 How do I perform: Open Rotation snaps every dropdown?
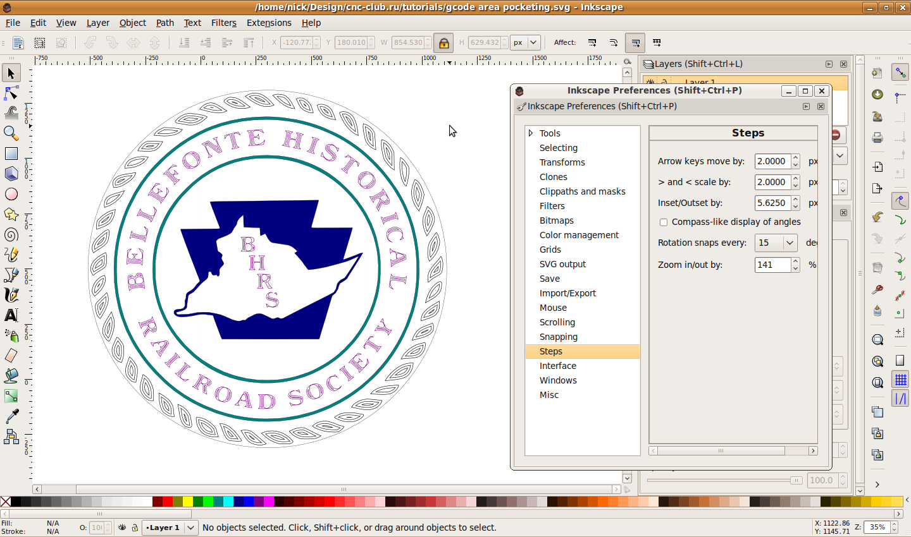point(790,243)
